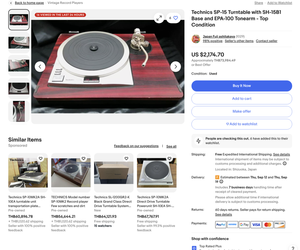This screenshot has width=300, height=250.
Task: Open the fullscreen image expand icon
Action: click(159, 18)
